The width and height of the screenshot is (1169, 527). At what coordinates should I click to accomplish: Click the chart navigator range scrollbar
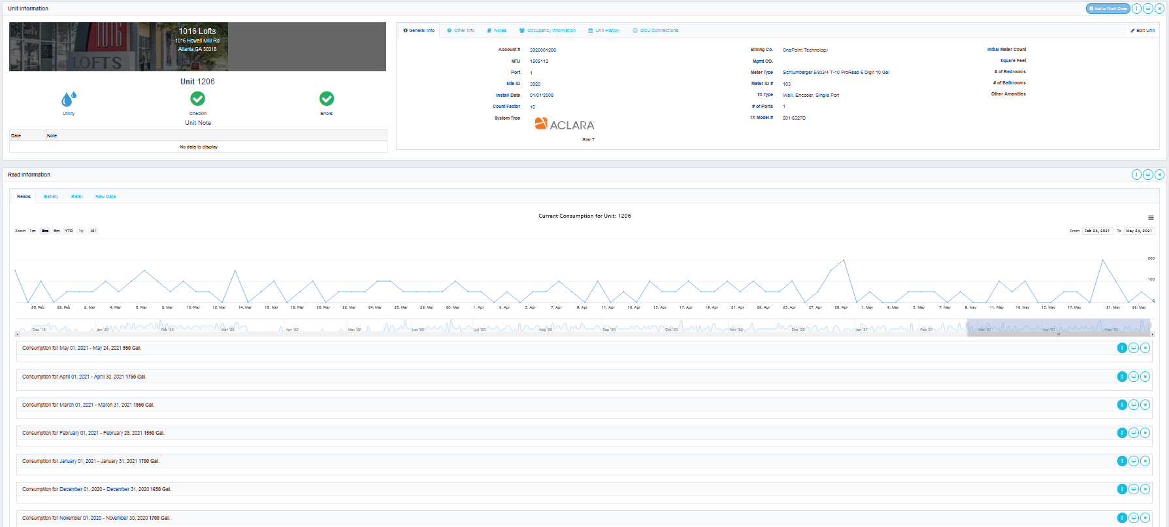(x=1058, y=334)
